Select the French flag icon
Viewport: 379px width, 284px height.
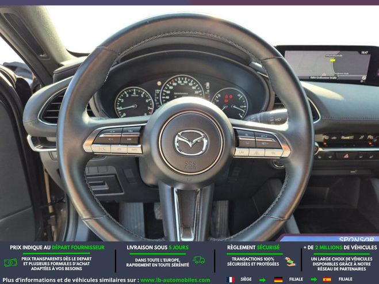click(231, 279)
